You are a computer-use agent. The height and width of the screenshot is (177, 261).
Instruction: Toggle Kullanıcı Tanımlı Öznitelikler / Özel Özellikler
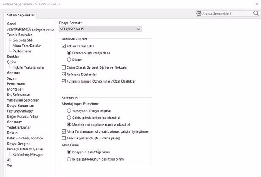click(64, 81)
